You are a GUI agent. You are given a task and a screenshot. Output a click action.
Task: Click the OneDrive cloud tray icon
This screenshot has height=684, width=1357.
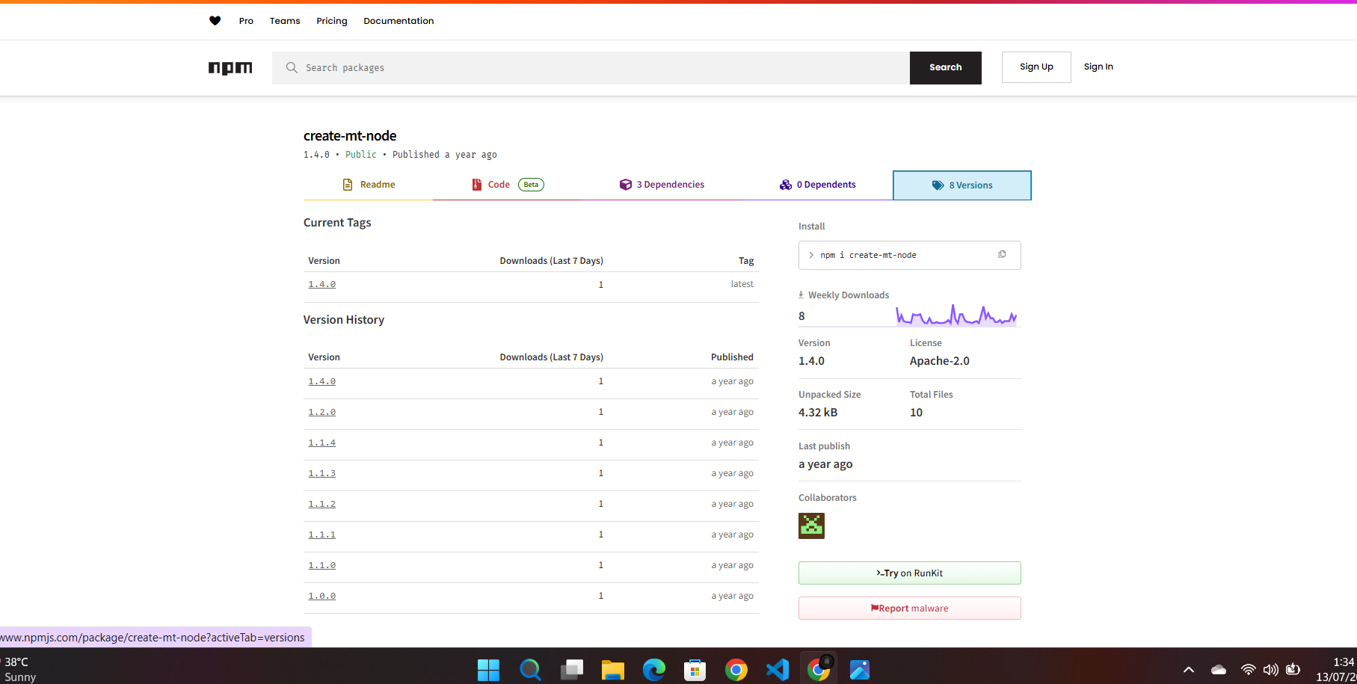[1219, 670]
